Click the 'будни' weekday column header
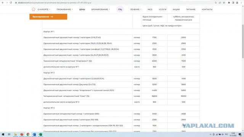 (x=154, y=18)
